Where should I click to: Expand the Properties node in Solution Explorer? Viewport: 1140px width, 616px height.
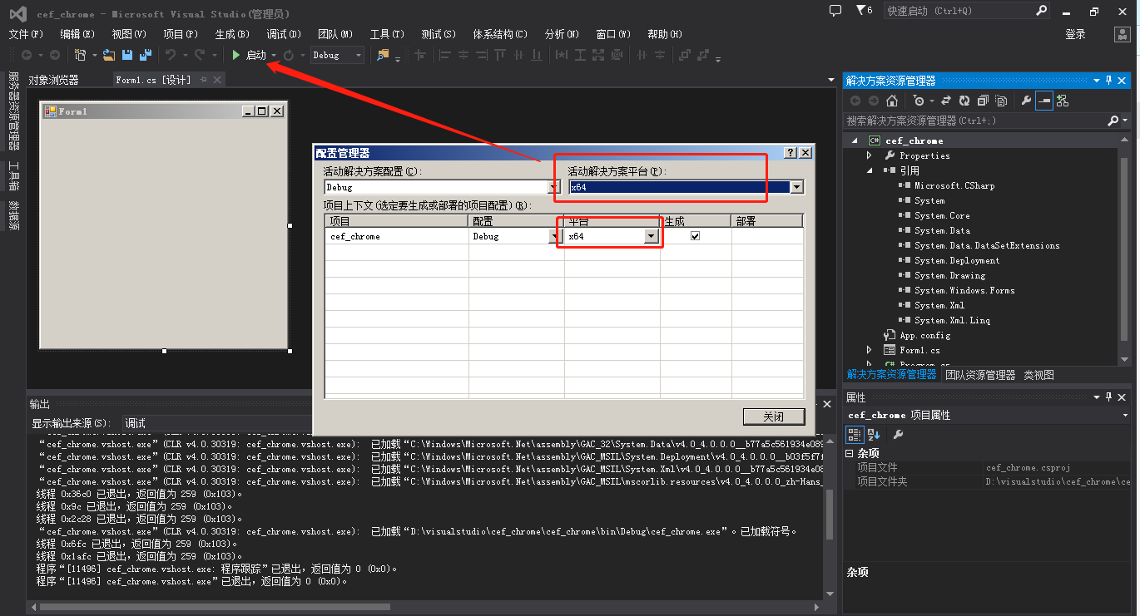(x=869, y=155)
